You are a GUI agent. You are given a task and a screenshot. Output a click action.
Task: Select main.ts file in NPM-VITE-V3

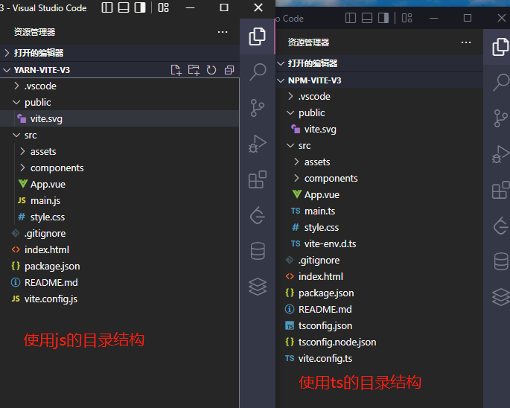pos(319,211)
